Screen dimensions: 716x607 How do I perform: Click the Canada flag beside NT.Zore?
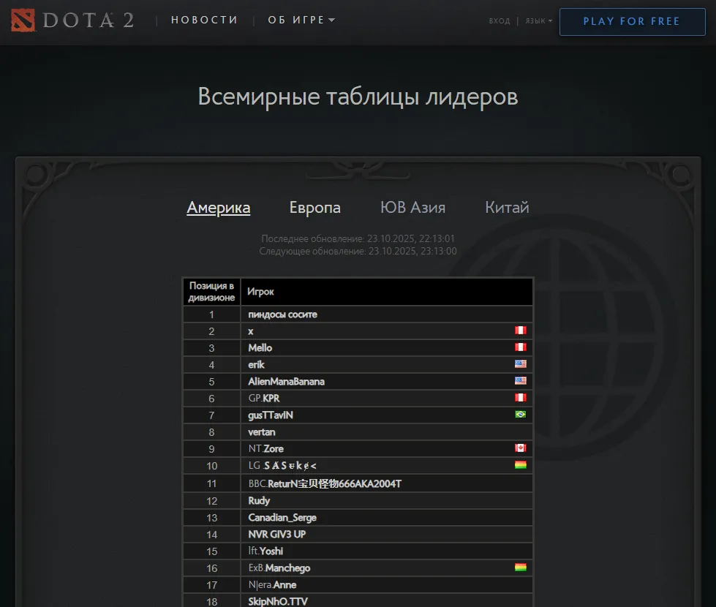(521, 448)
